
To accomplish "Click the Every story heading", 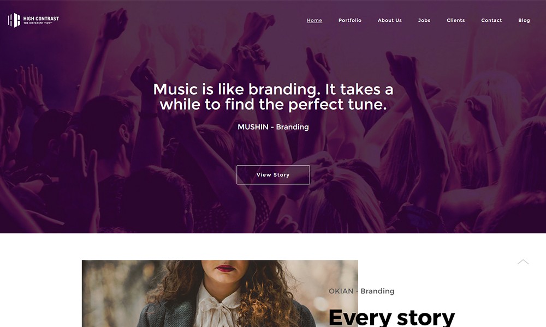I will pos(391,317).
